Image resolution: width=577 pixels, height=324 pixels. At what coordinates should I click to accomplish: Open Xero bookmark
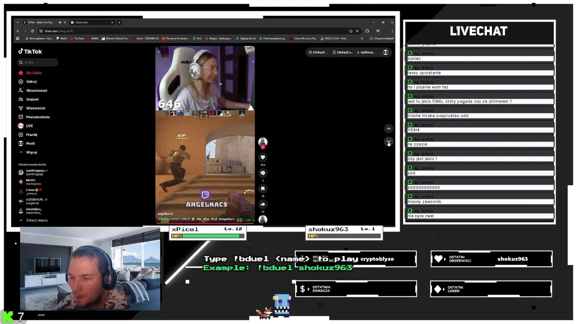(198, 38)
